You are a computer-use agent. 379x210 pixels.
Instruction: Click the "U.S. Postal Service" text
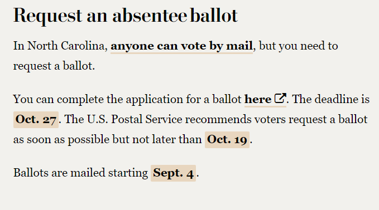(x=135, y=119)
